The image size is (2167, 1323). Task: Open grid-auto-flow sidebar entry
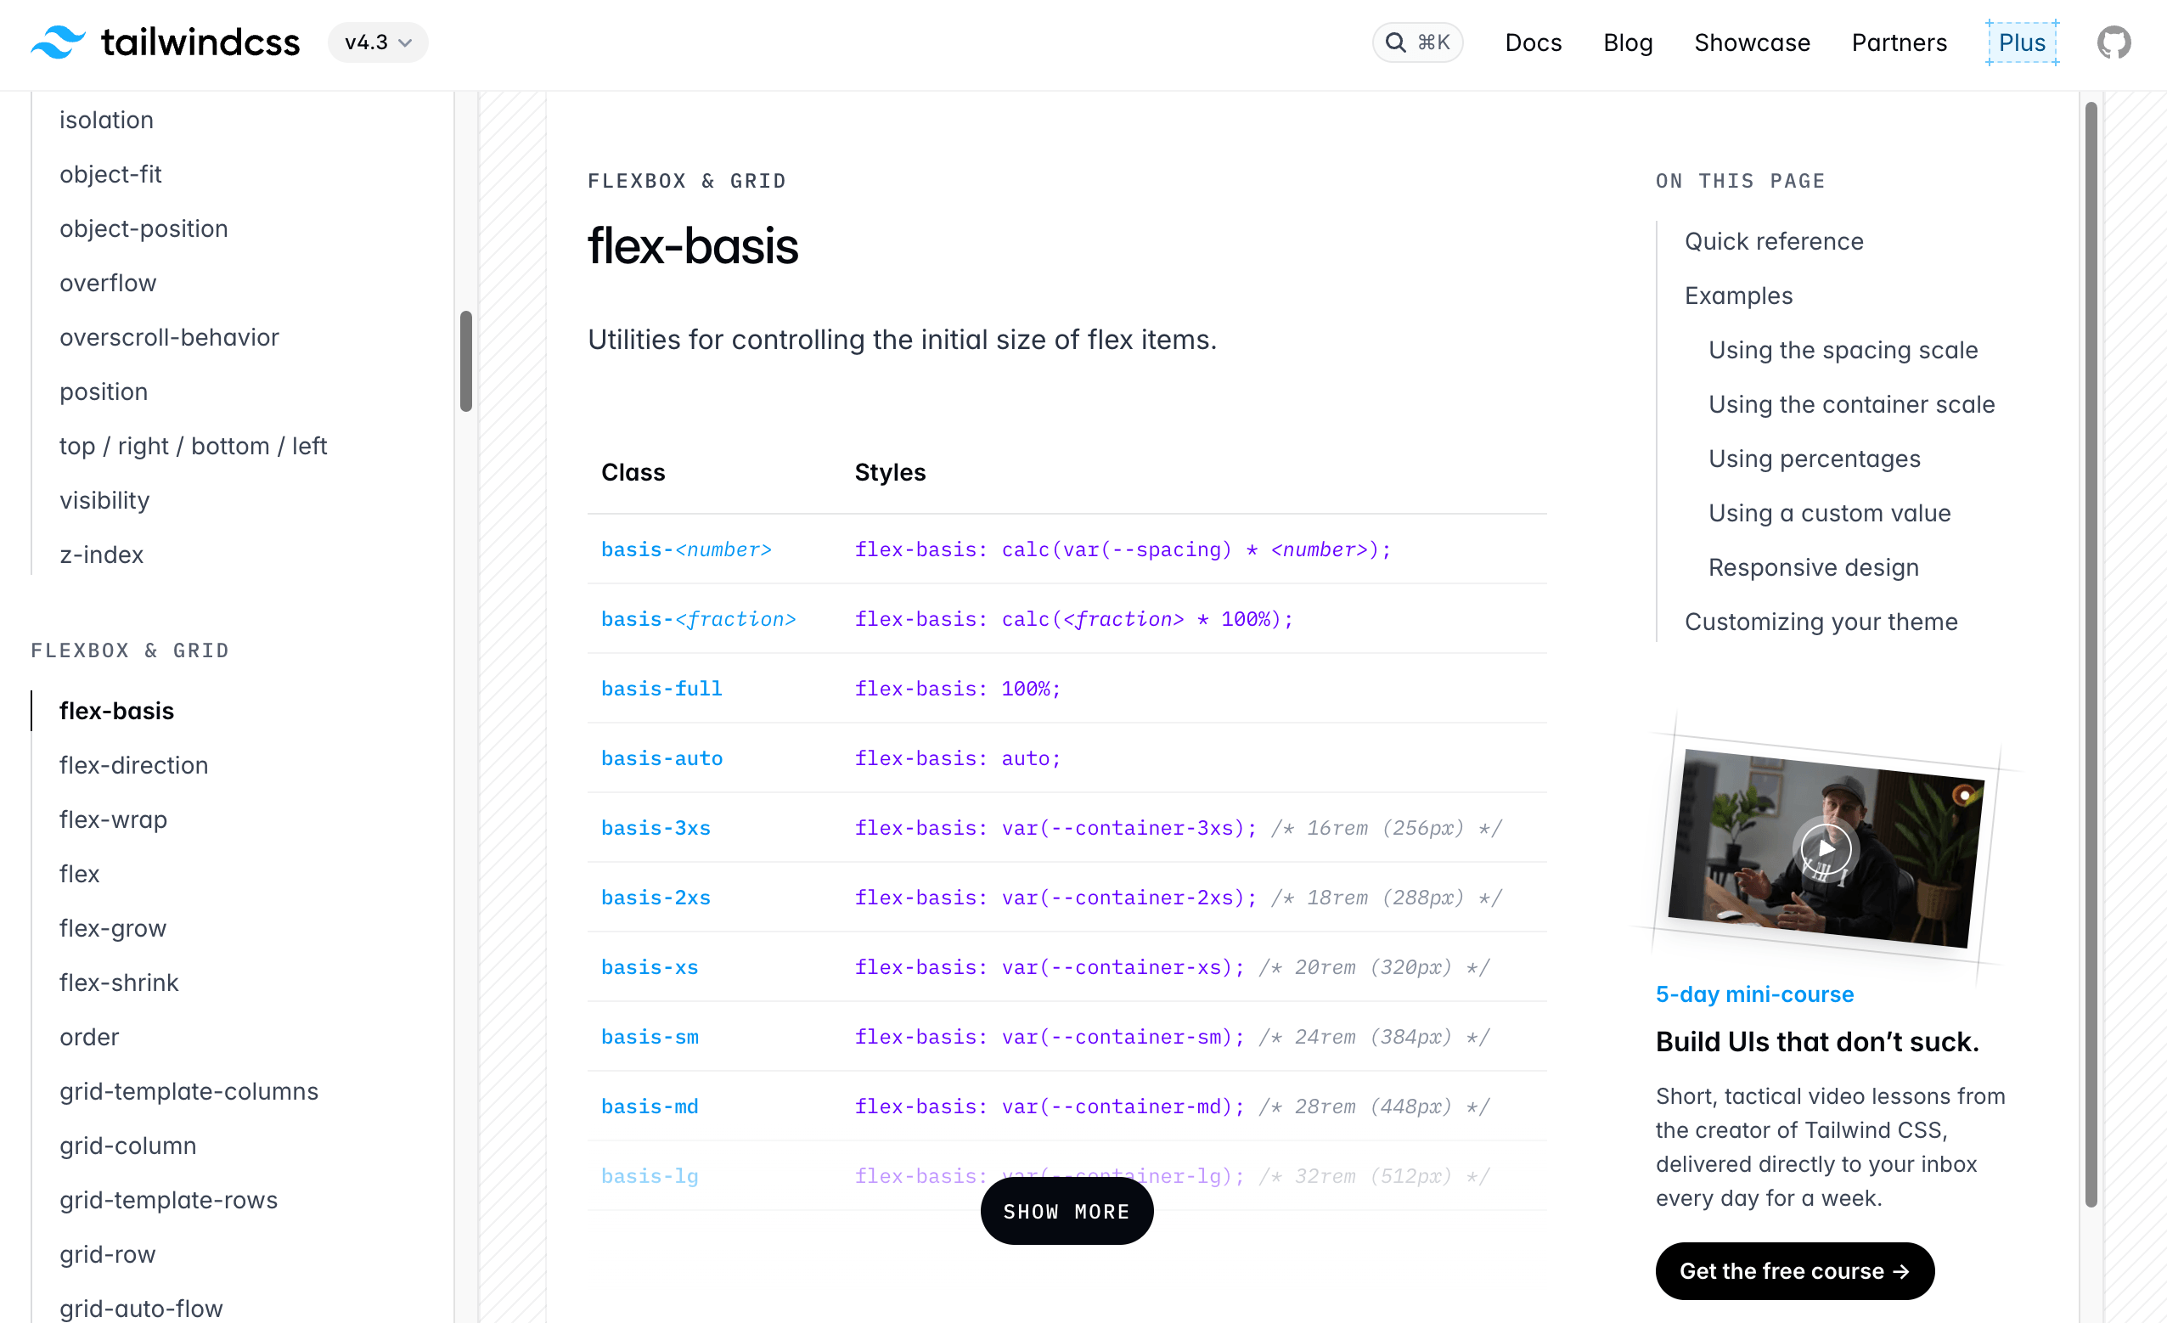141,1309
